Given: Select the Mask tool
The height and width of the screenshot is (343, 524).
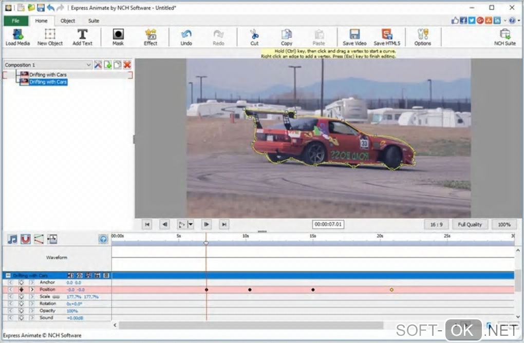Looking at the screenshot, I should click(x=118, y=35).
